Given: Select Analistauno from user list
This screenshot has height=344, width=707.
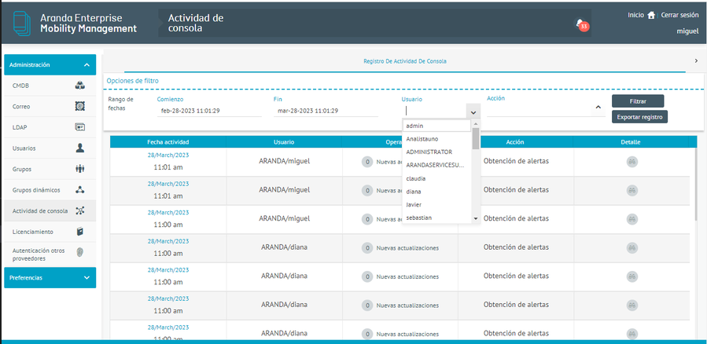Looking at the screenshot, I should (x=422, y=139).
